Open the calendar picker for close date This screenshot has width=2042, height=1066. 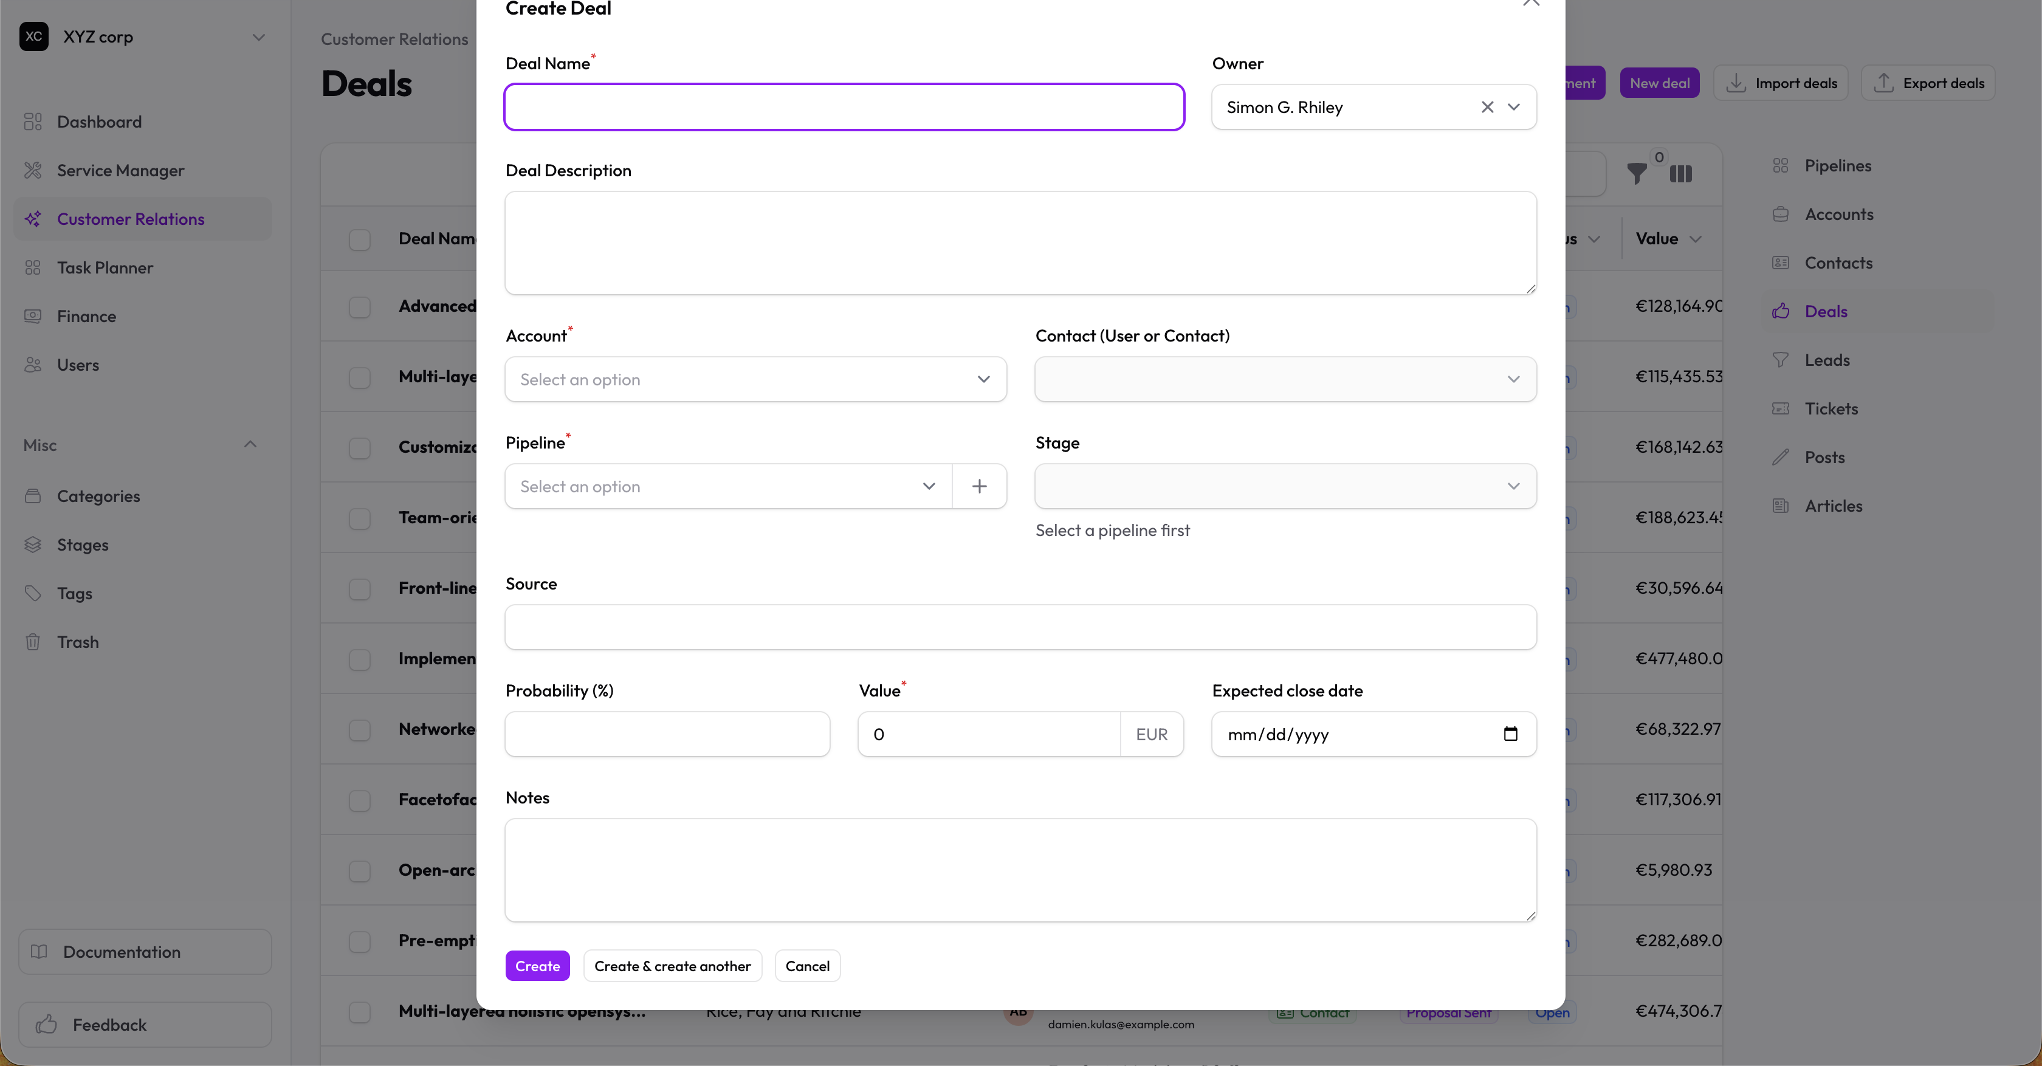(x=1511, y=734)
